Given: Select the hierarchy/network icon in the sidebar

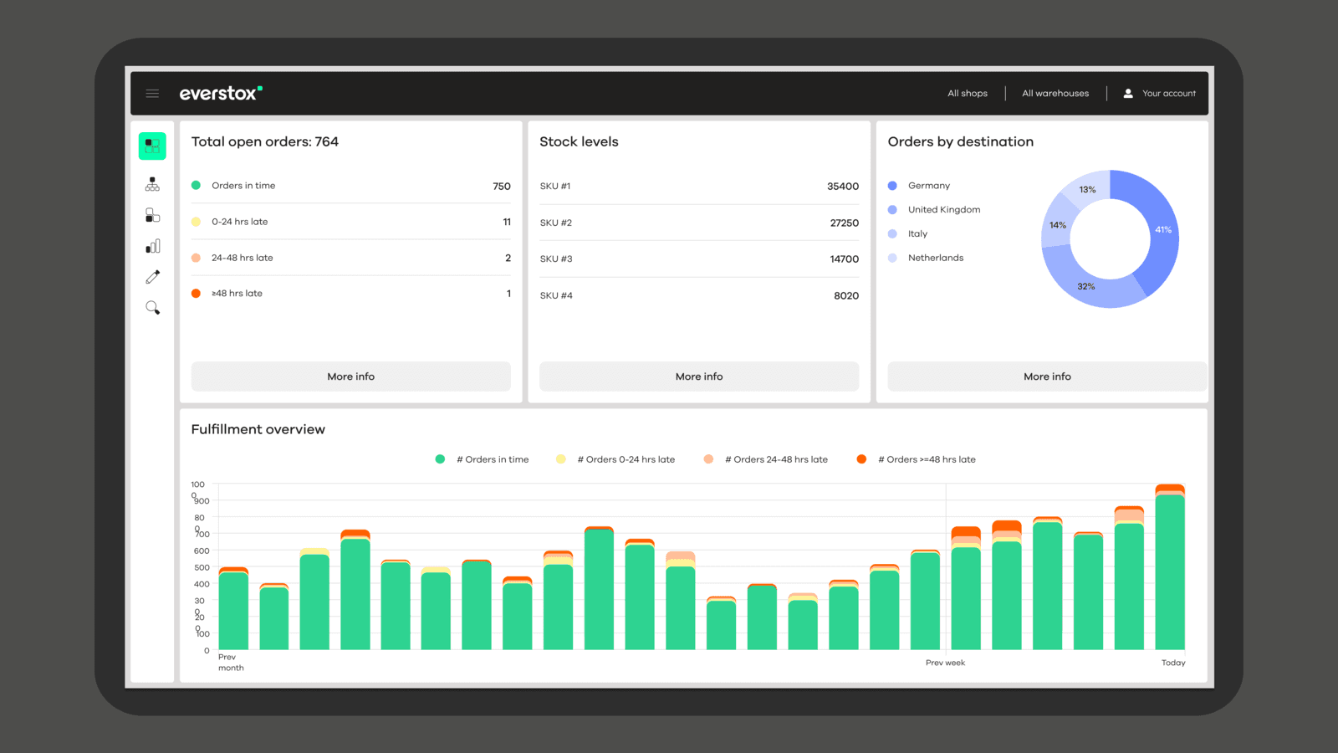Looking at the screenshot, I should point(152,183).
